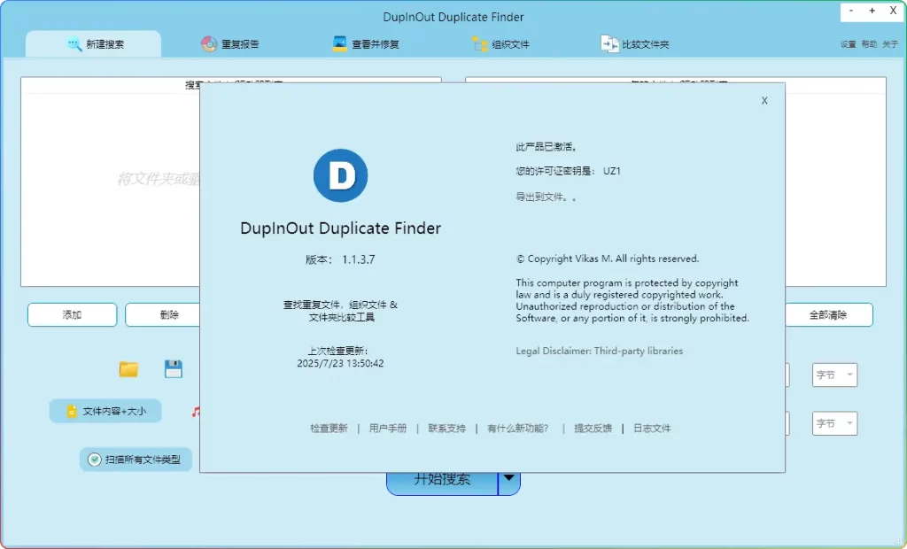
Task: Click version text 1.1.3.7
Action: click(x=358, y=259)
